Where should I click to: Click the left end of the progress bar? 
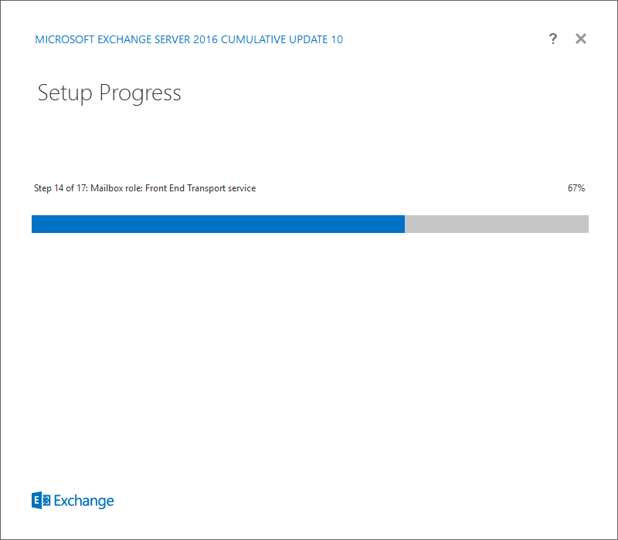(x=34, y=224)
